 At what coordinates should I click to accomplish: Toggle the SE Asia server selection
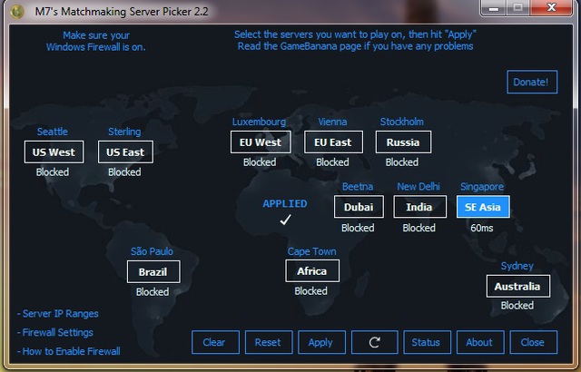coord(483,207)
